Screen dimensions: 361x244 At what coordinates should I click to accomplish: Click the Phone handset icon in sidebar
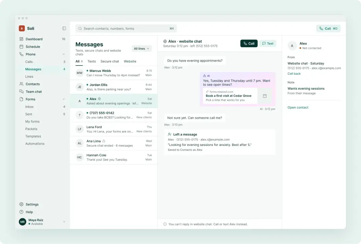point(21,54)
